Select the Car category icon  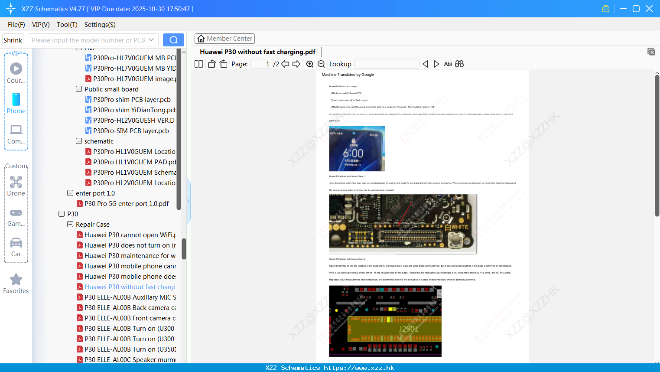16,247
